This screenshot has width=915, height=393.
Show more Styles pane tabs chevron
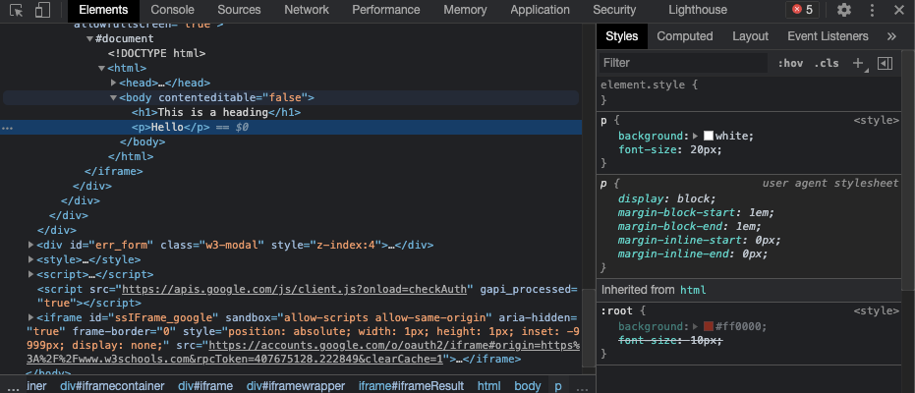[x=891, y=36]
